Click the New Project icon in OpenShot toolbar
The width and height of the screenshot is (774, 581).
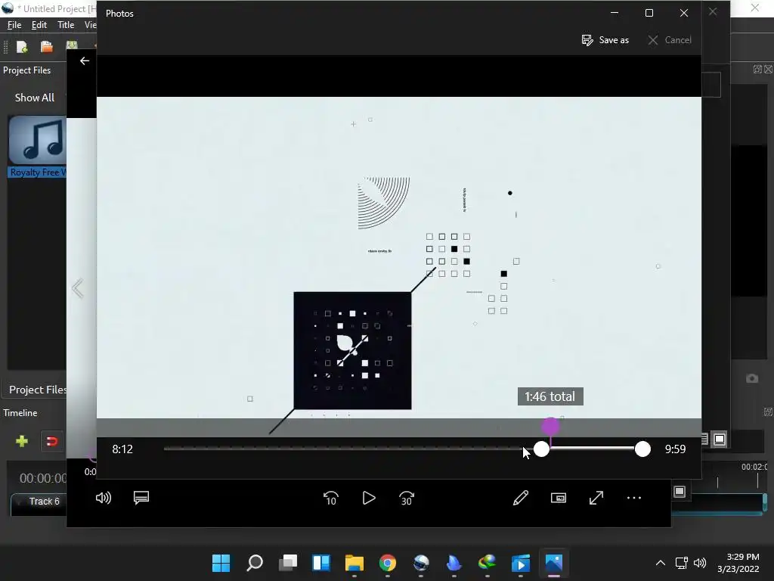point(22,47)
